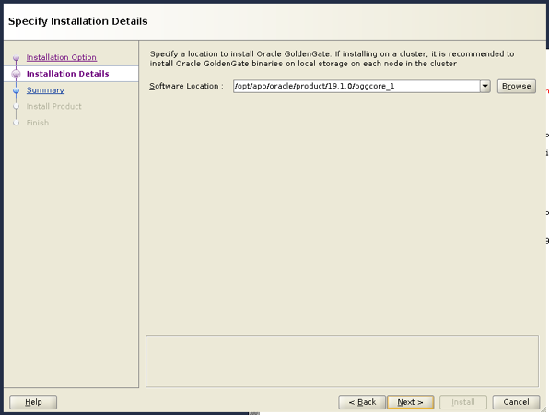Click the cluster installation instruction text

pos(332,58)
